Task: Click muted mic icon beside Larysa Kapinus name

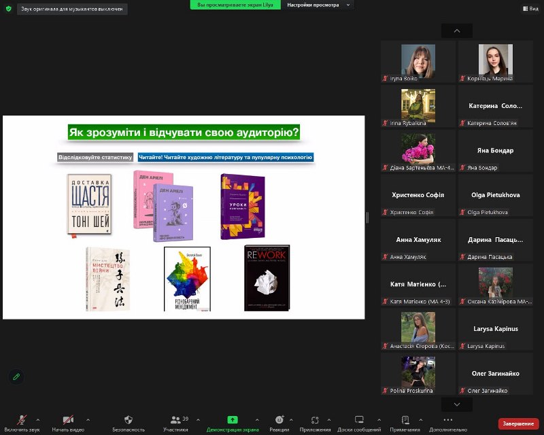Action: point(462,346)
